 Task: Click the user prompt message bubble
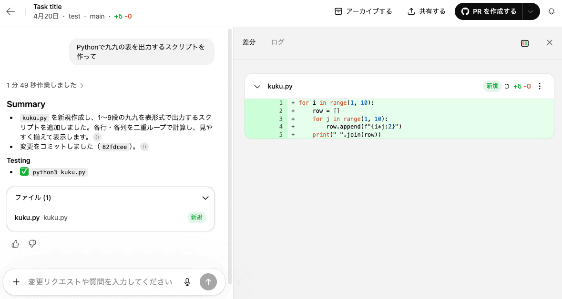[x=142, y=52]
